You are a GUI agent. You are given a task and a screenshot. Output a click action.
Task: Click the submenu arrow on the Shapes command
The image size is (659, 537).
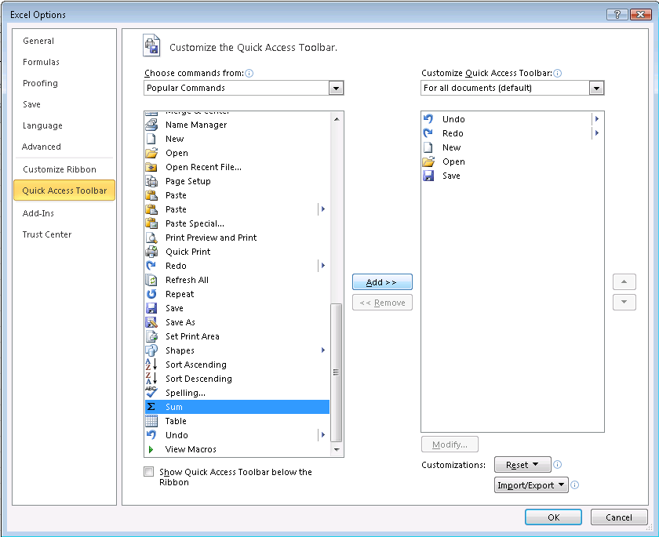point(322,350)
